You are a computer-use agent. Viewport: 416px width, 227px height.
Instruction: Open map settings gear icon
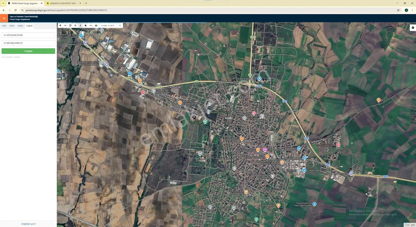click(x=413, y=27)
